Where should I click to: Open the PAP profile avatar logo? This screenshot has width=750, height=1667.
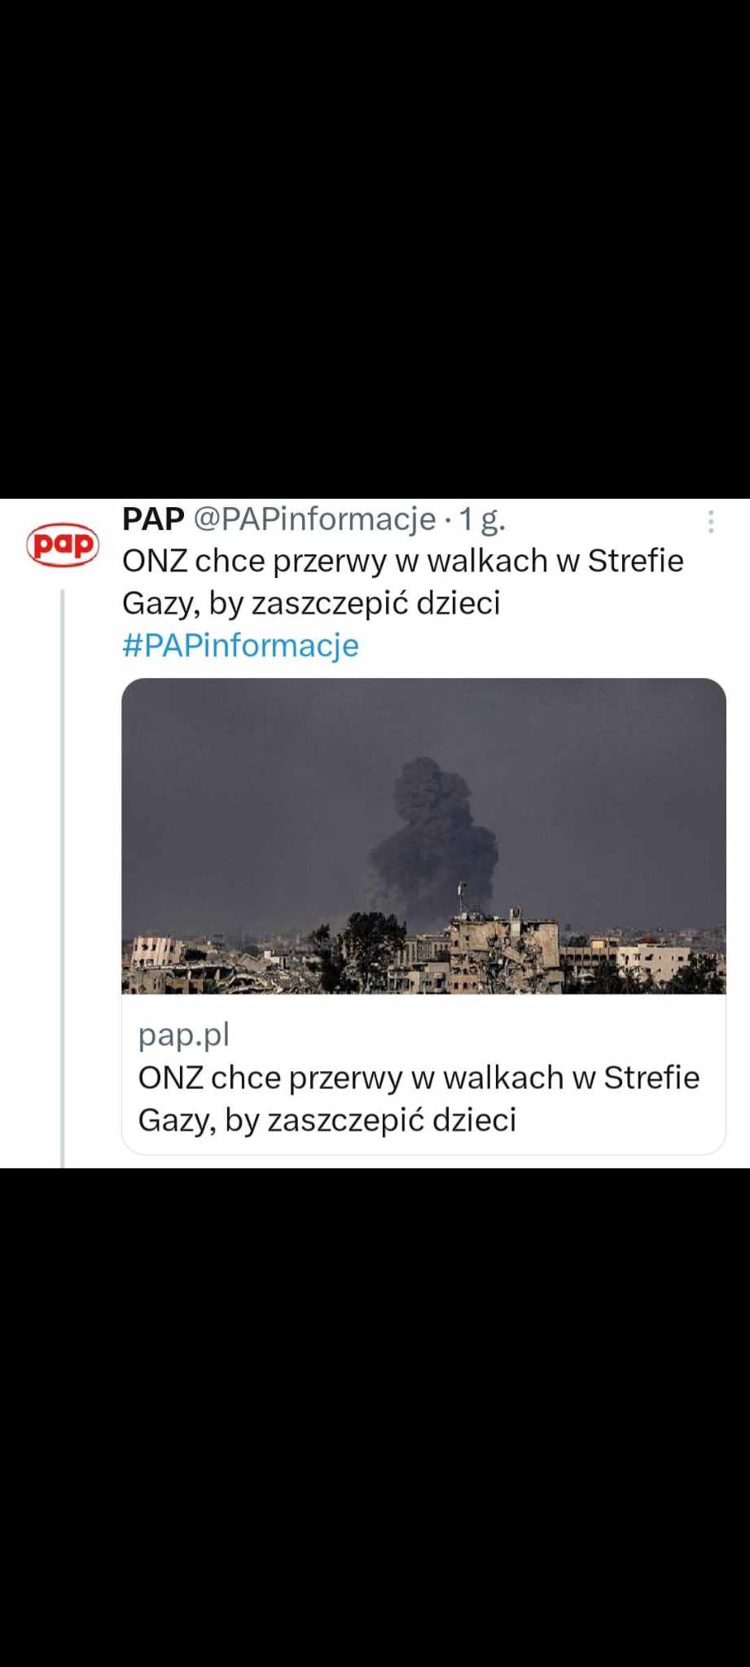(63, 545)
